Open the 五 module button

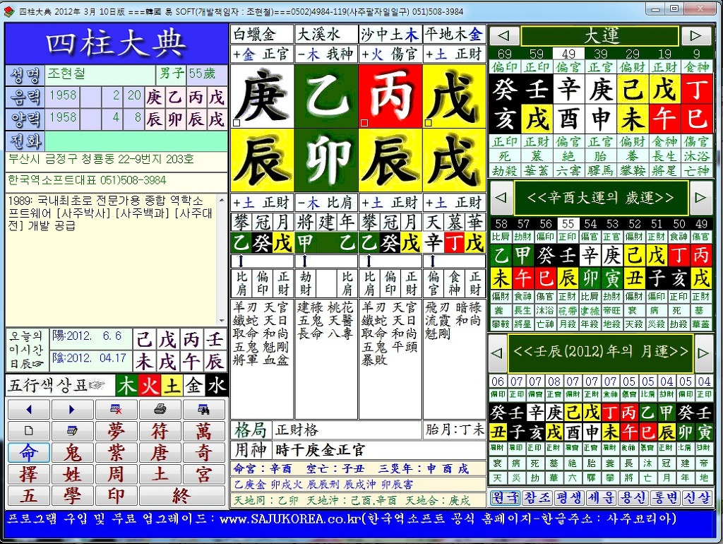point(28,496)
